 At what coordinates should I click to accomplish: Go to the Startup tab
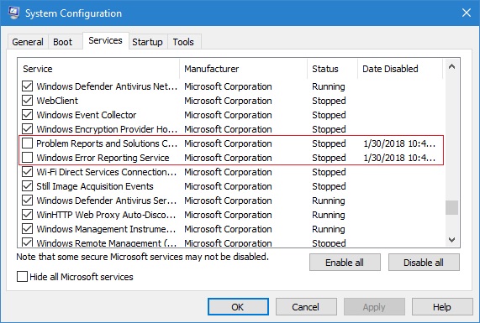pyautogui.click(x=148, y=42)
